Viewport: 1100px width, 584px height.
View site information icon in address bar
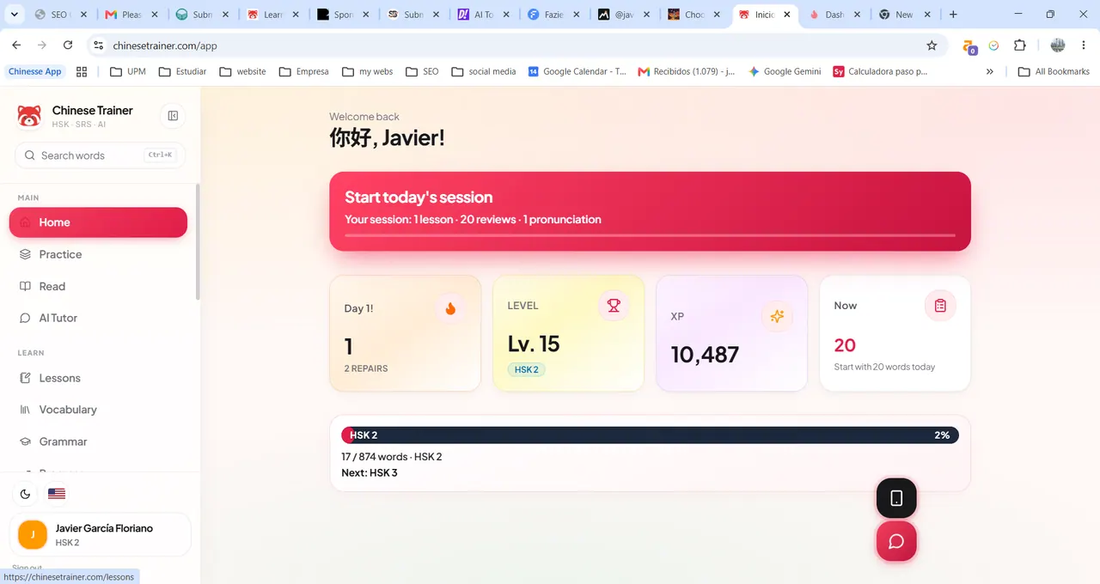click(98, 46)
